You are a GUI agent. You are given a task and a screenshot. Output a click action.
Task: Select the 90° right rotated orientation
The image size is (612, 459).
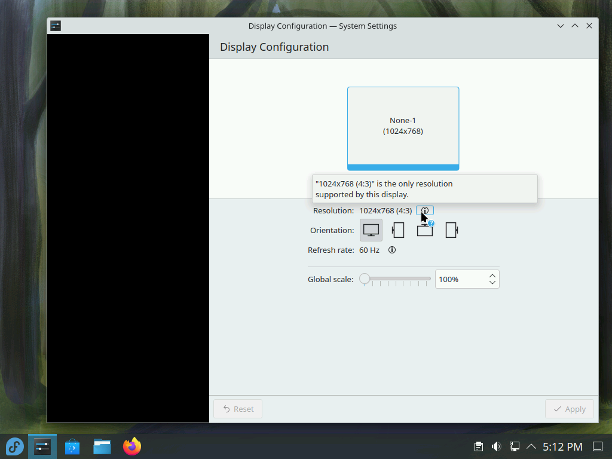coord(452,230)
